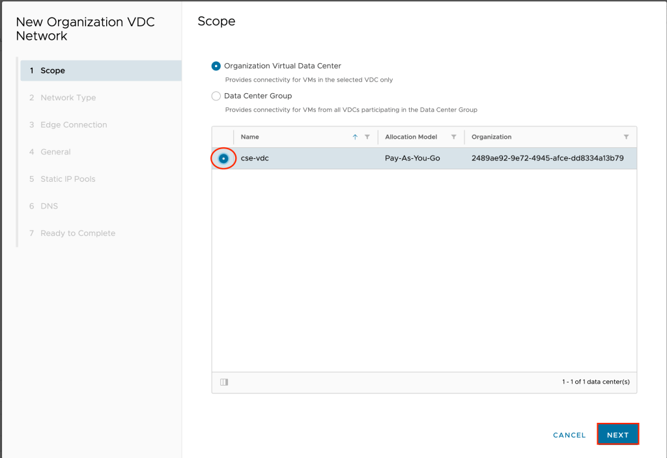Open the Organization column filter
Viewport: 667px width, 458px height.
coord(626,137)
